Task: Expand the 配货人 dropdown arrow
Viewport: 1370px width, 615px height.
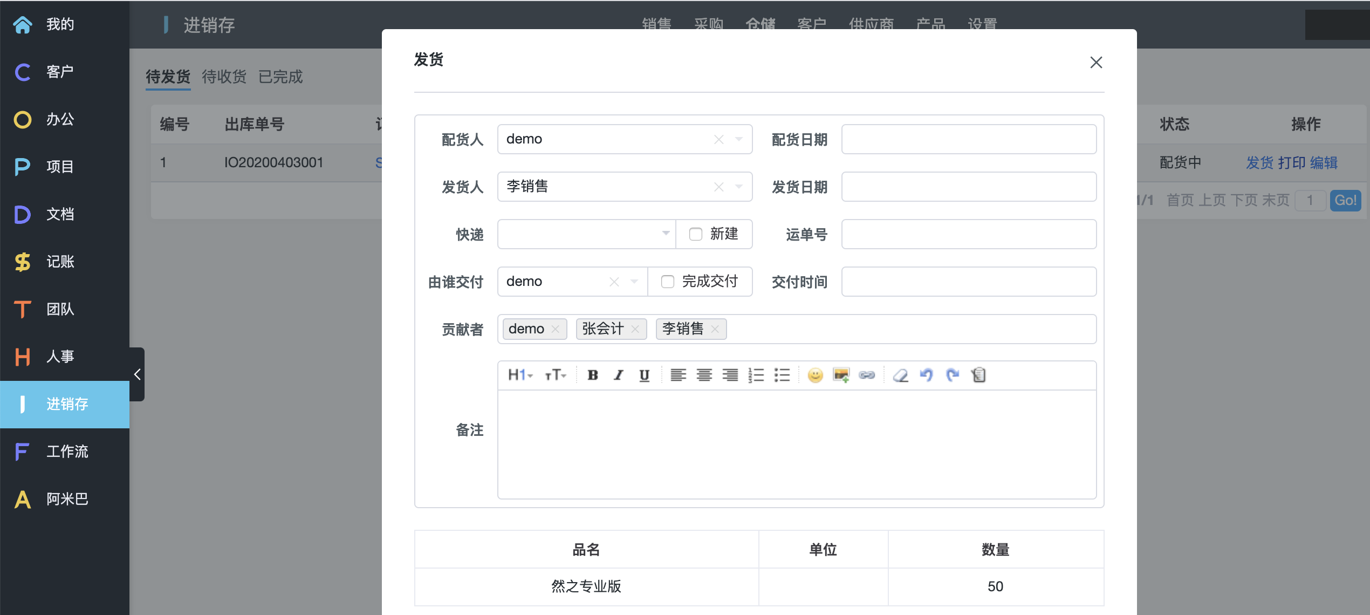Action: 739,139
